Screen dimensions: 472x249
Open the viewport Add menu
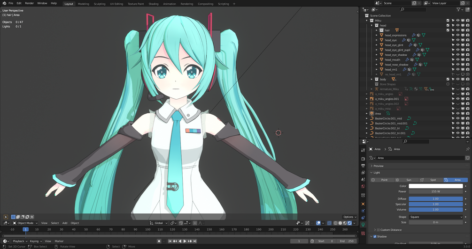(x=65, y=223)
